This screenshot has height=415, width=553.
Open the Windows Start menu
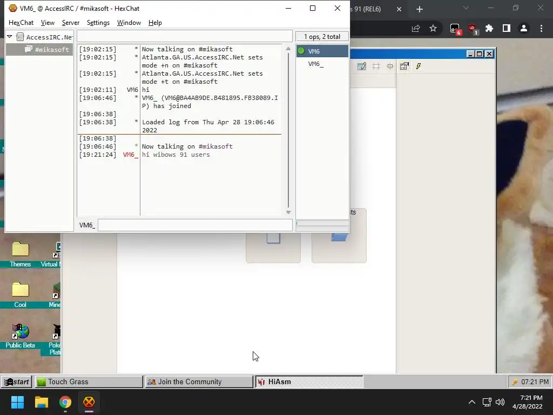pos(17,402)
